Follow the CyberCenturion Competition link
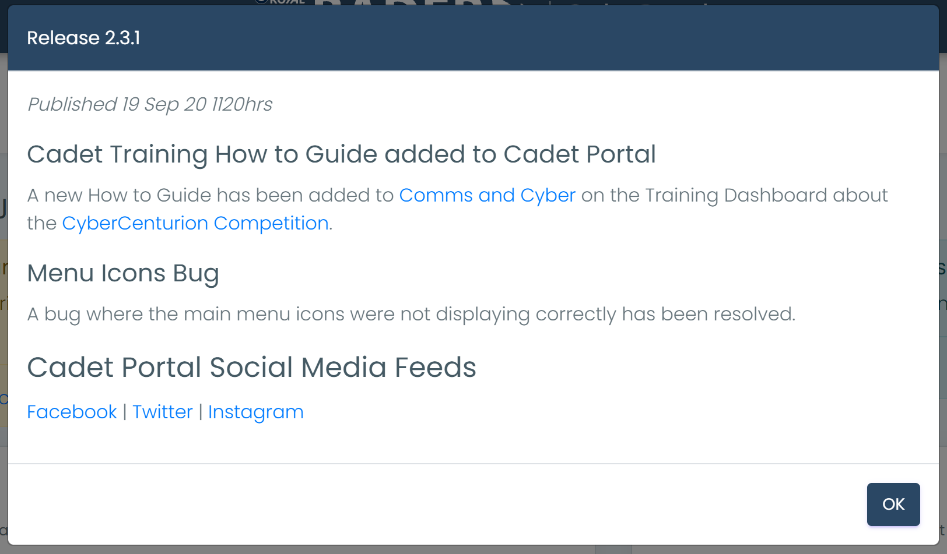The width and height of the screenshot is (947, 554). coord(195,223)
